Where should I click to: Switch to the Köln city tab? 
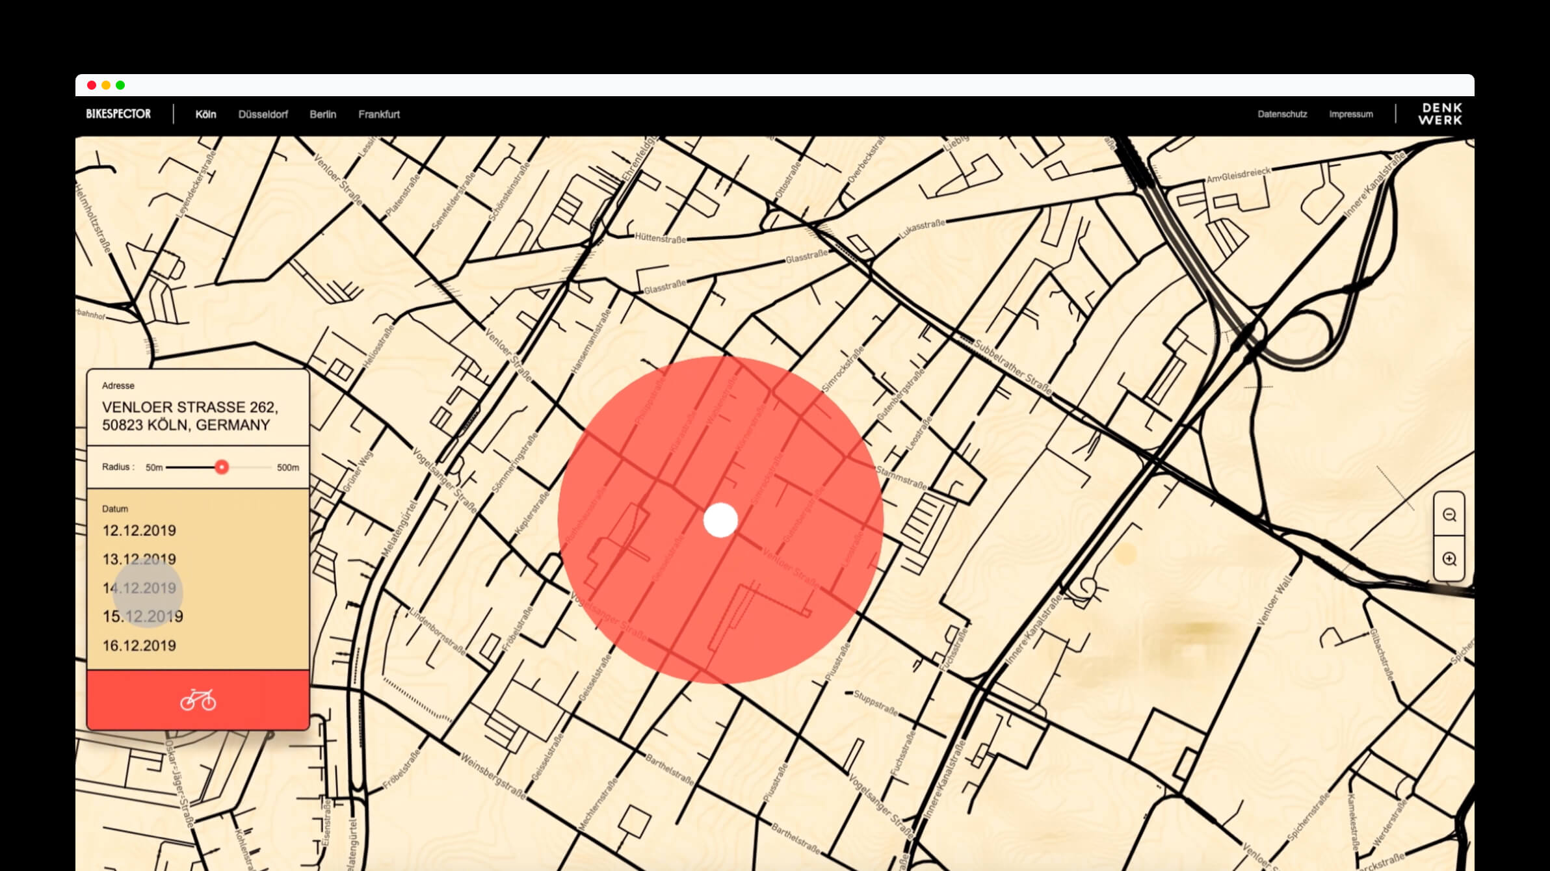(x=205, y=114)
